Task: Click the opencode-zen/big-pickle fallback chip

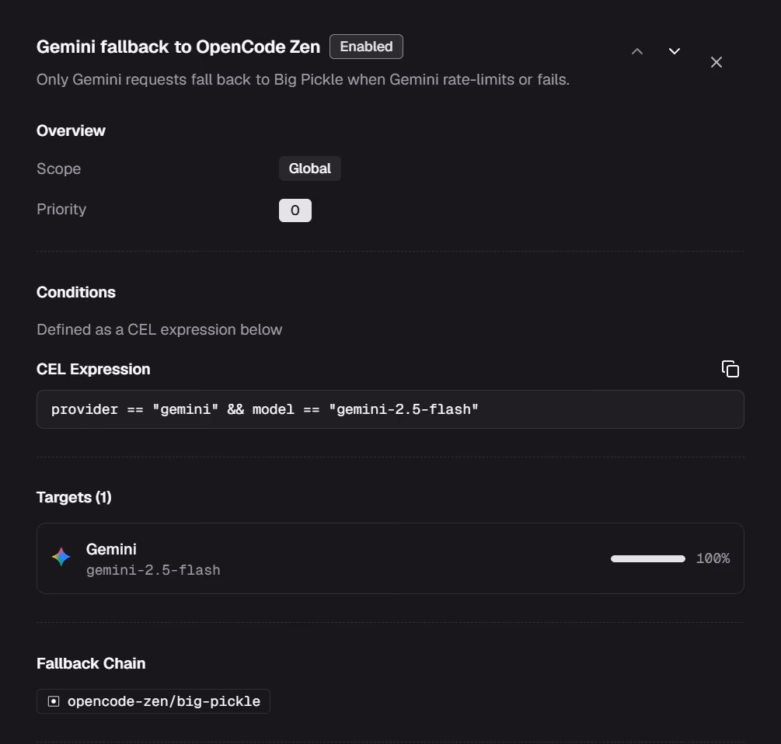Action: pos(153,701)
